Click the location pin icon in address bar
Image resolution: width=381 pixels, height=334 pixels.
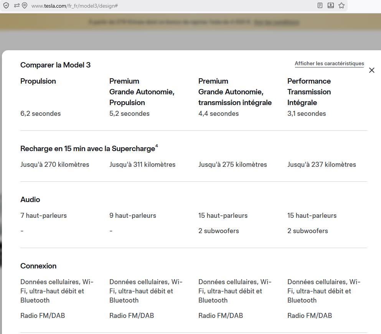pyautogui.click(x=25, y=5)
